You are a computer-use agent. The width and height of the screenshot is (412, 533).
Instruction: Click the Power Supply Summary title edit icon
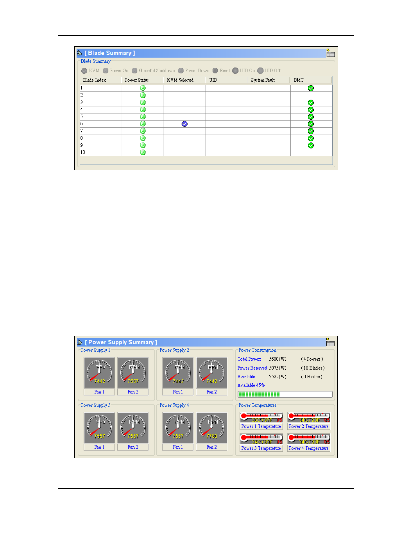point(80,342)
